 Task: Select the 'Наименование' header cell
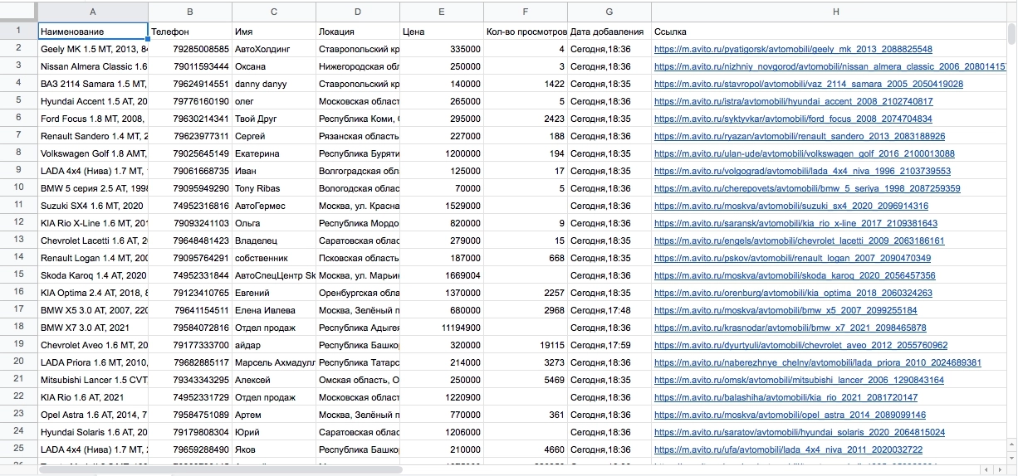coord(92,32)
